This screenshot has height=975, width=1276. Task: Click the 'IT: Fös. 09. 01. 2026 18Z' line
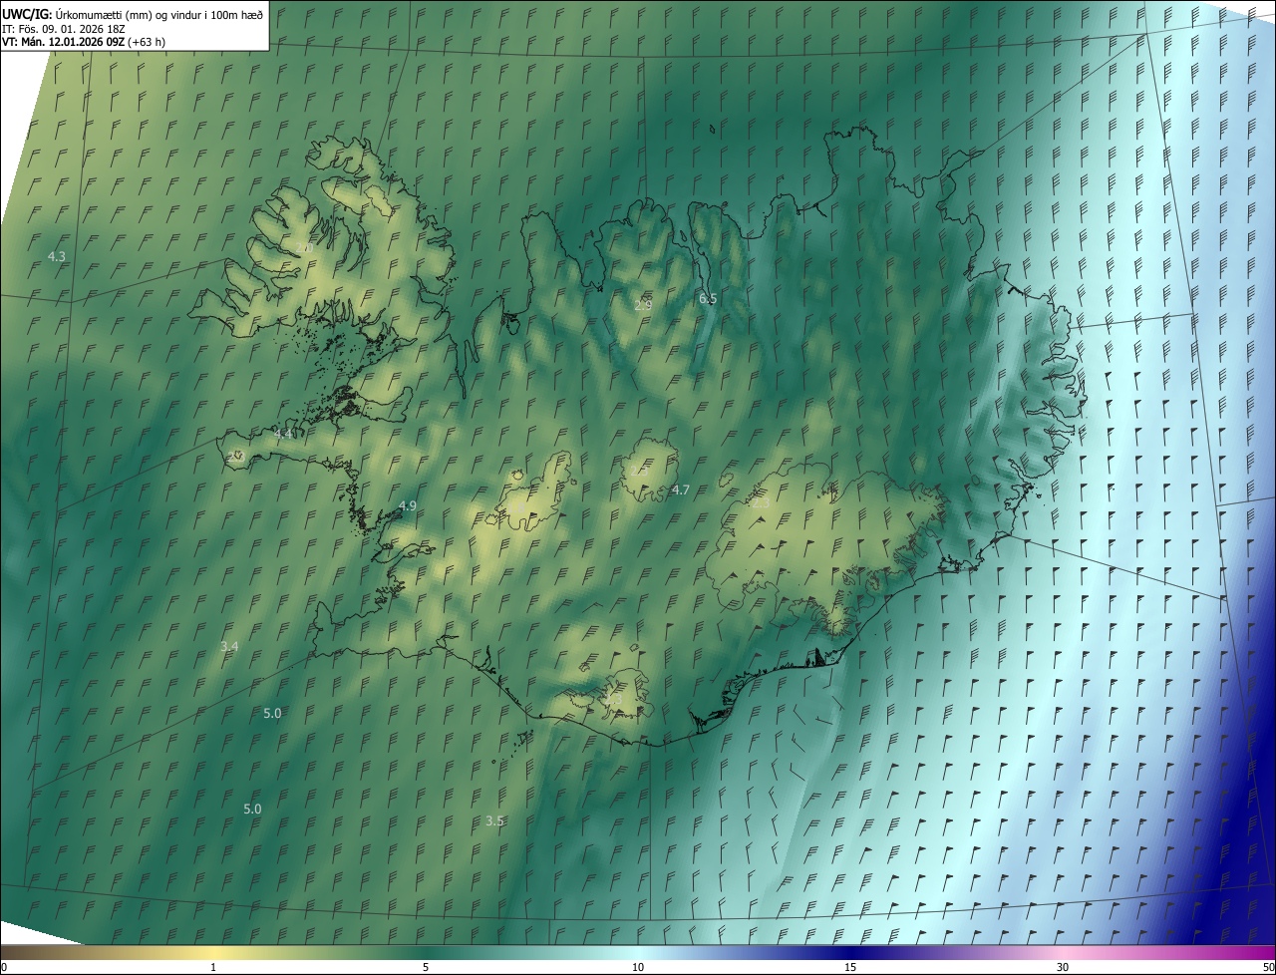63,28
